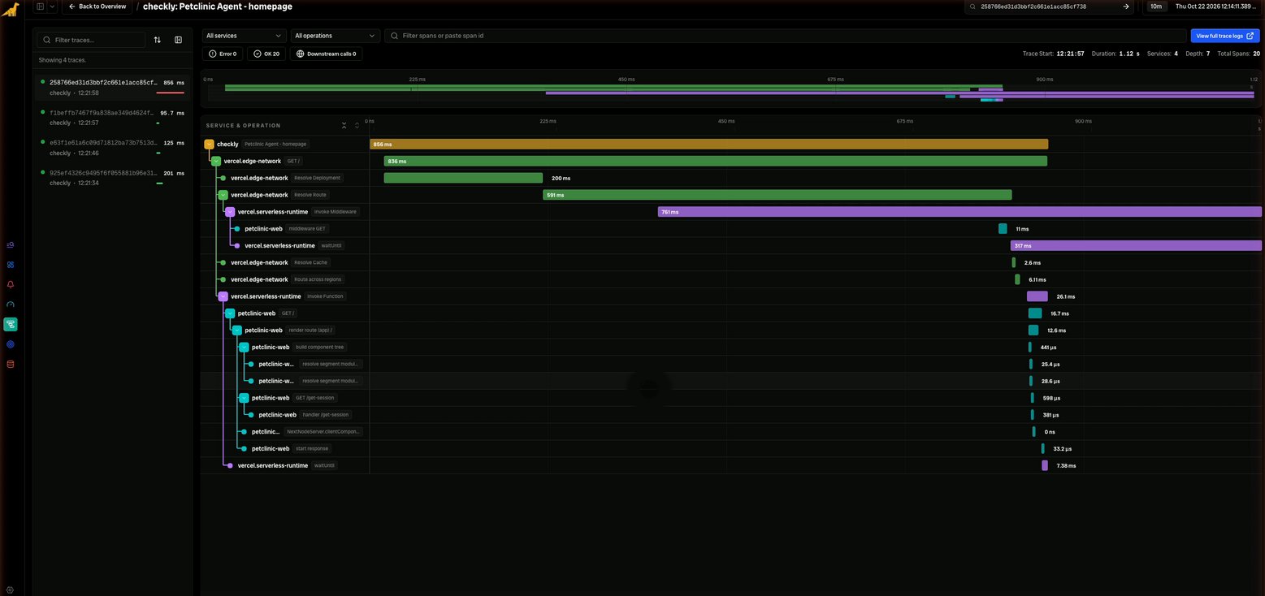Open the highlighted traces sidebar icon
This screenshot has width=1265, height=596.
tap(11, 324)
